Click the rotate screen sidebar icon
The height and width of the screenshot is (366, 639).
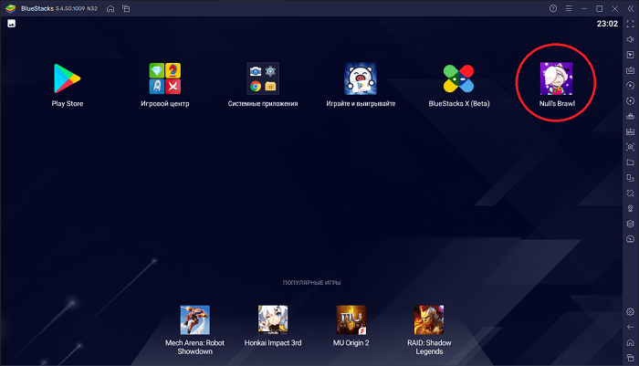(631, 193)
